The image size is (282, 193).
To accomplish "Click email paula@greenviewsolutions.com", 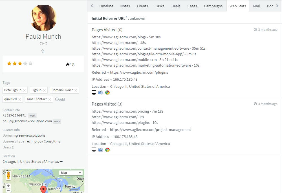I will pyautogui.click(x=27, y=121).
